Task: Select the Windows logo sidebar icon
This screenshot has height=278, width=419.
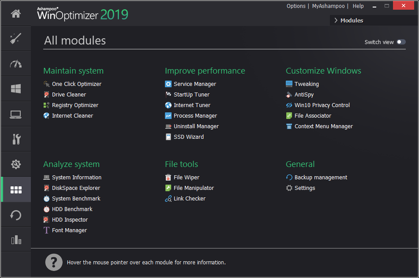Action: point(16,89)
